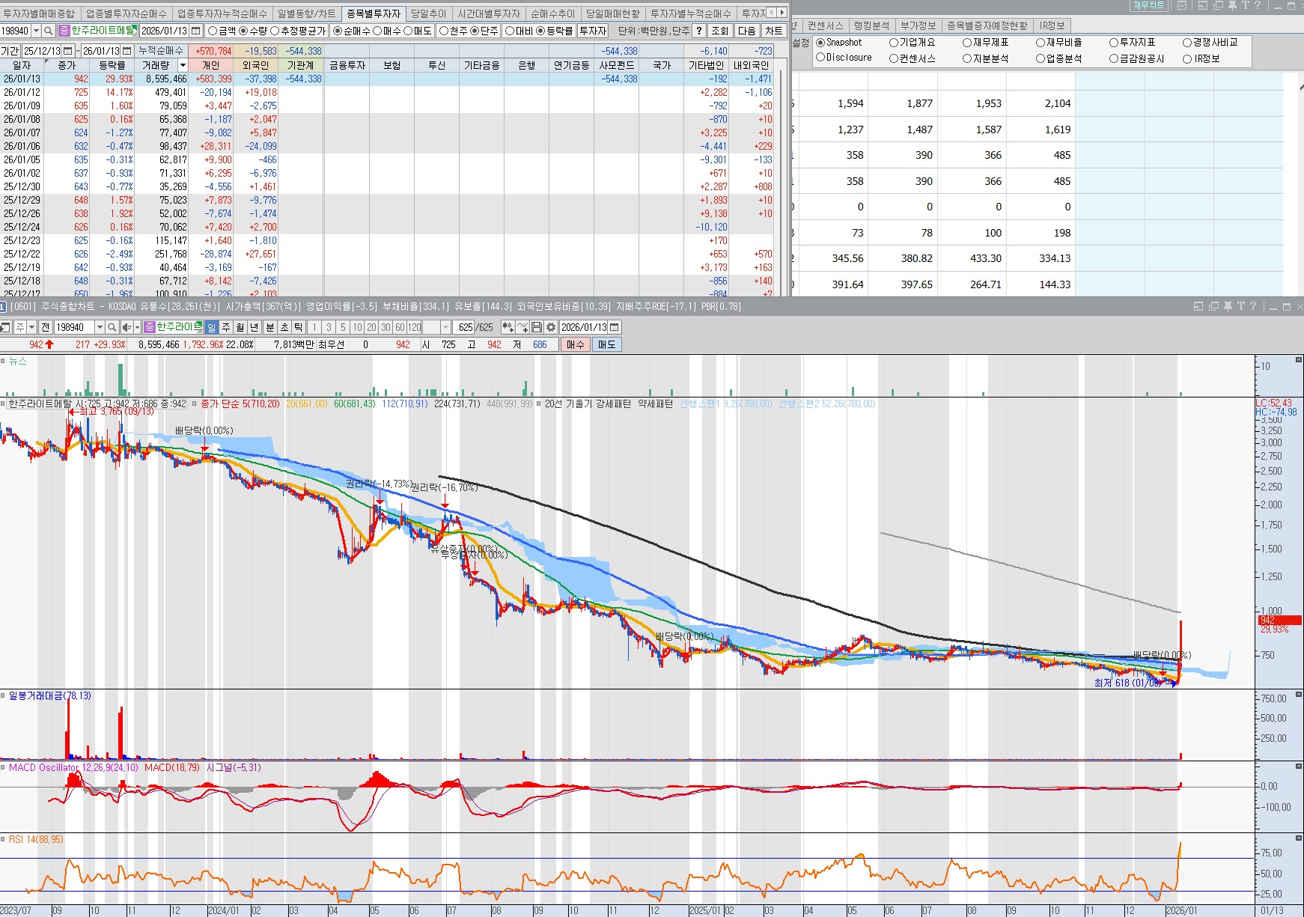
Task: Collapse the MACD panel via its corner button
Action: click(x=1299, y=767)
